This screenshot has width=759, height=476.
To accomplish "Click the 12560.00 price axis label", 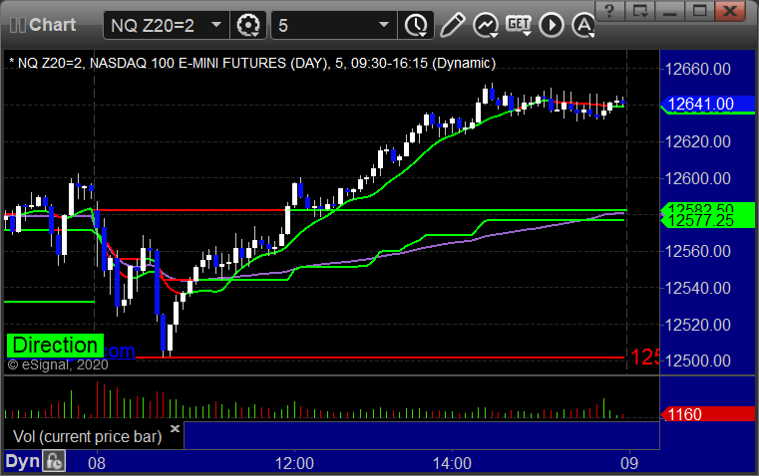I will 697,251.
